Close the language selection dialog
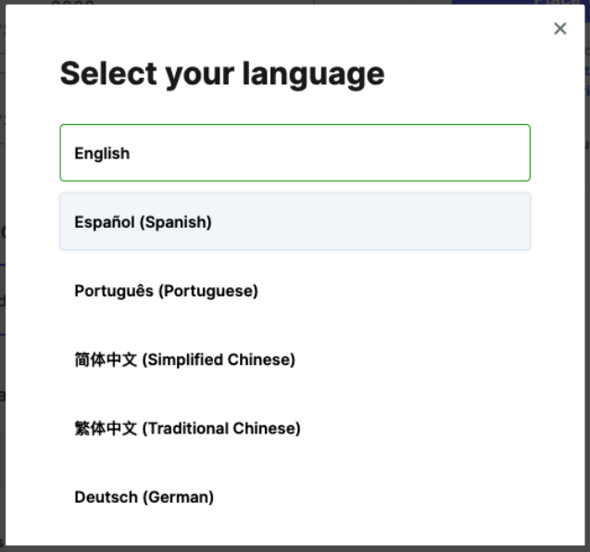 coord(559,29)
